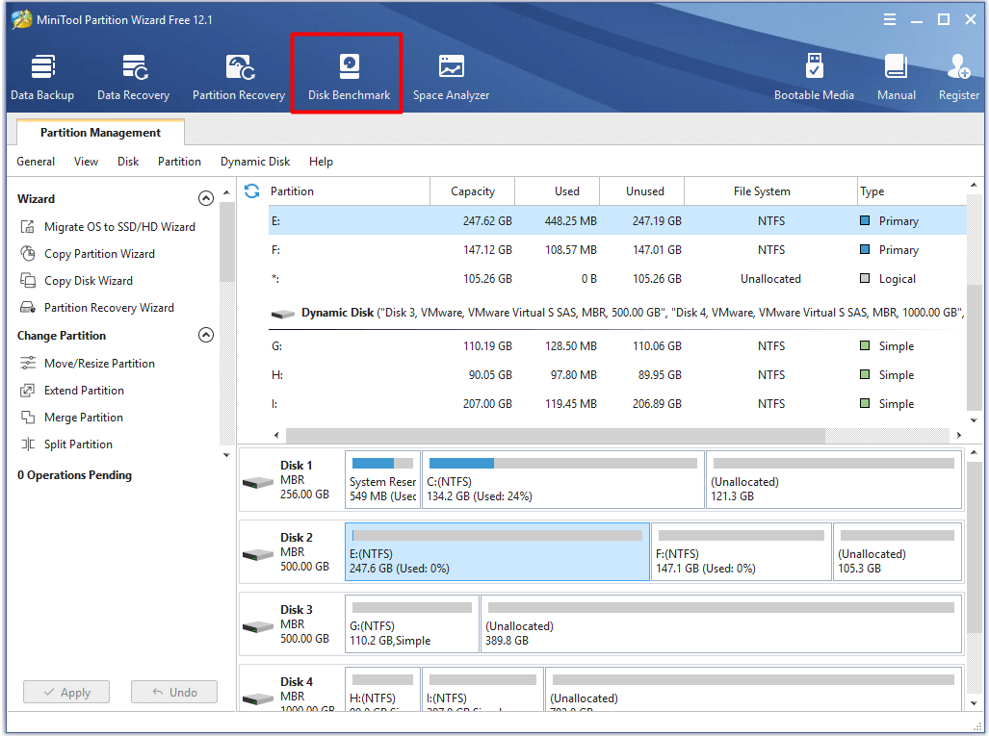The image size is (989, 736).
Task: Open Partition Recovery tool
Action: pyautogui.click(x=239, y=77)
